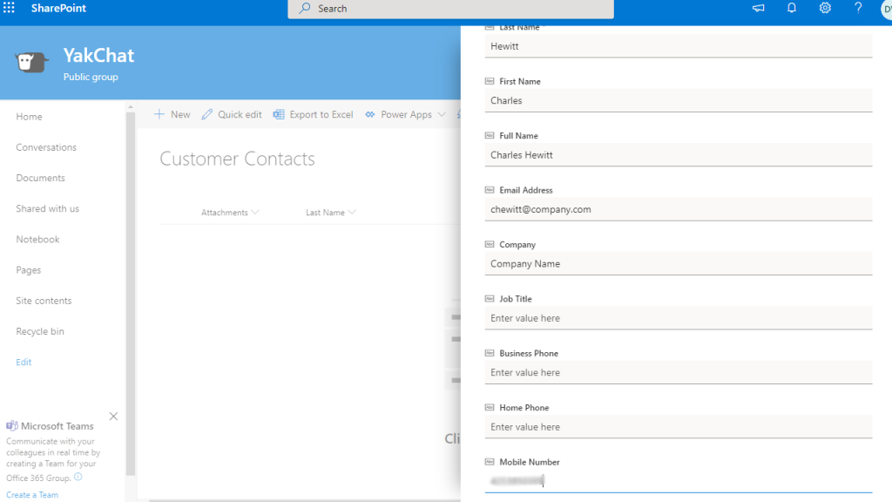Click the Export to Excel icon
This screenshot has height=502, width=892.
[x=278, y=113]
